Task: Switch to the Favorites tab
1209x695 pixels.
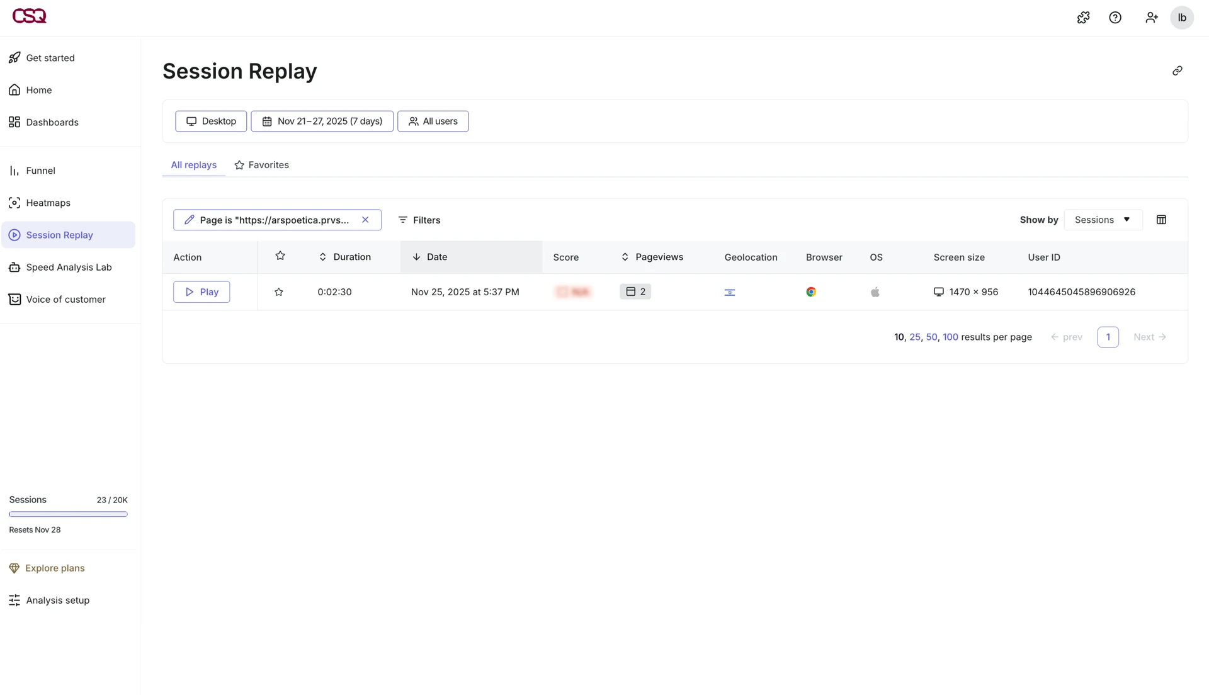Action: (261, 165)
